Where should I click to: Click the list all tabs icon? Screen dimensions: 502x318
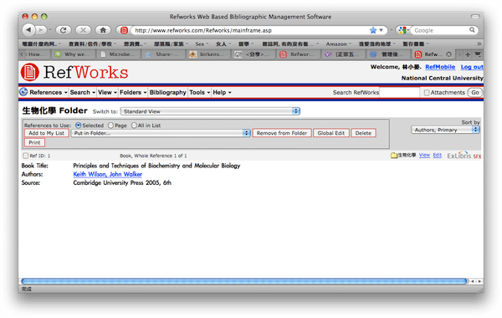(x=478, y=54)
